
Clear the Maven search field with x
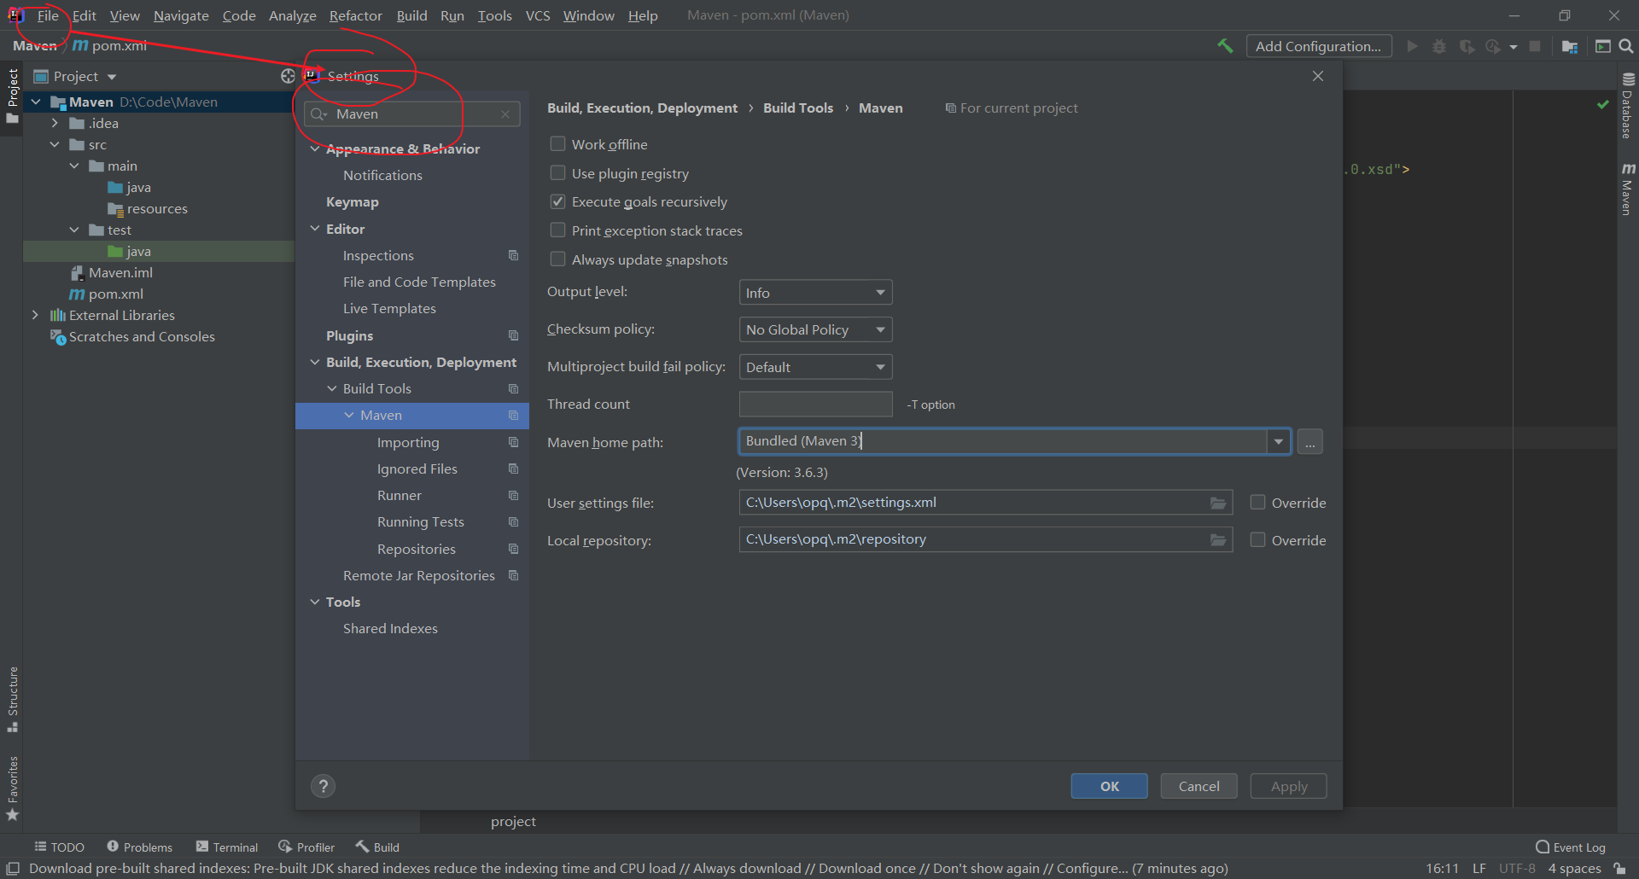[x=505, y=114]
